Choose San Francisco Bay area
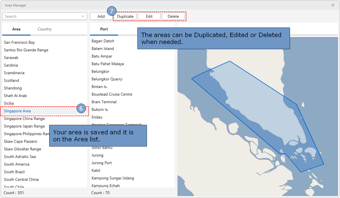This screenshot has height=198, width=340. coord(19,42)
